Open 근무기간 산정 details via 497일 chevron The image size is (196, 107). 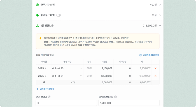pos(160,5)
